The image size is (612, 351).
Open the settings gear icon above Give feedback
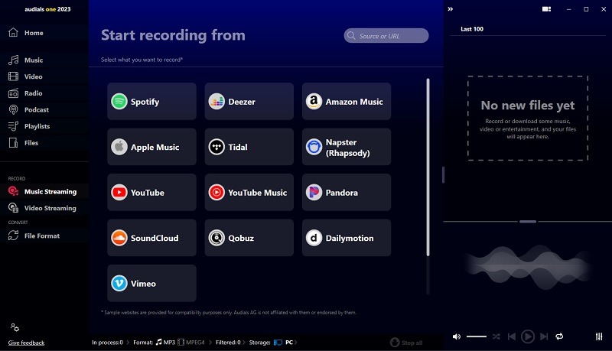pyautogui.click(x=15, y=327)
